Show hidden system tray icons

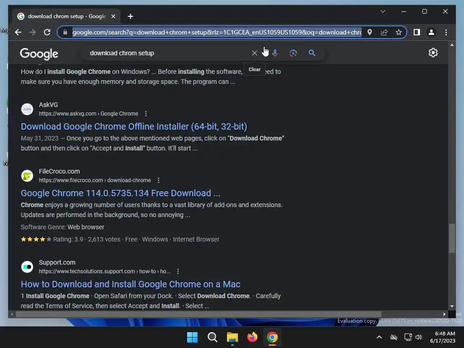pos(379,337)
